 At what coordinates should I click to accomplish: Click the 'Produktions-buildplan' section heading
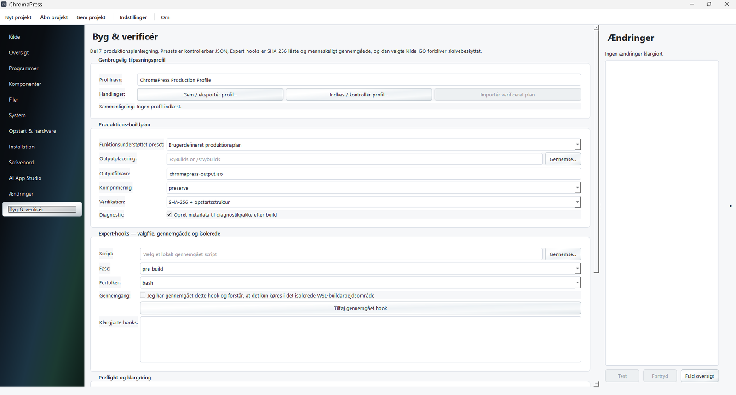124,124
